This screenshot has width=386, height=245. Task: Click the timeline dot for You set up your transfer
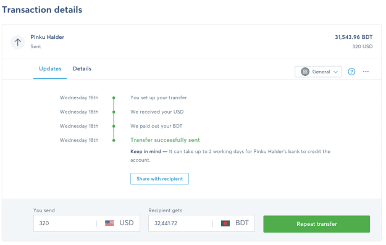(x=114, y=98)
